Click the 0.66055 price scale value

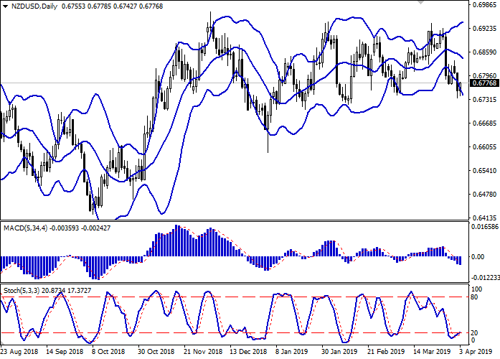pos(485,146)
